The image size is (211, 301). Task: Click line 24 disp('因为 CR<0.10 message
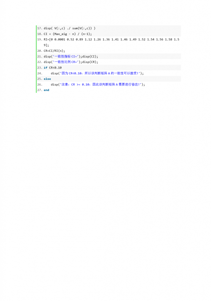coord(97,73)
